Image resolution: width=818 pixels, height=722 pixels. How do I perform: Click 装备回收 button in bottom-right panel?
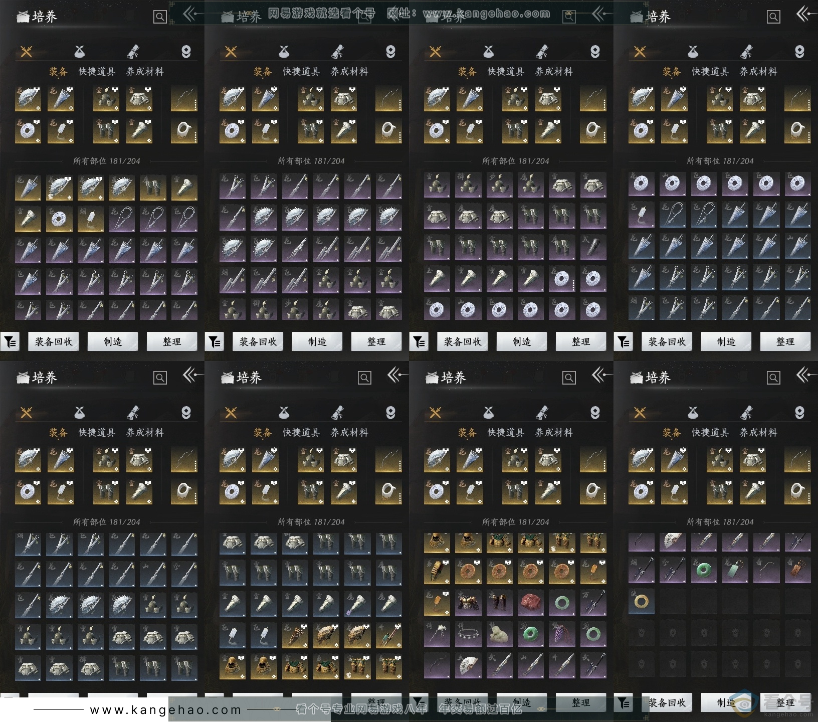pyautogui.click(x=667, y=703)
